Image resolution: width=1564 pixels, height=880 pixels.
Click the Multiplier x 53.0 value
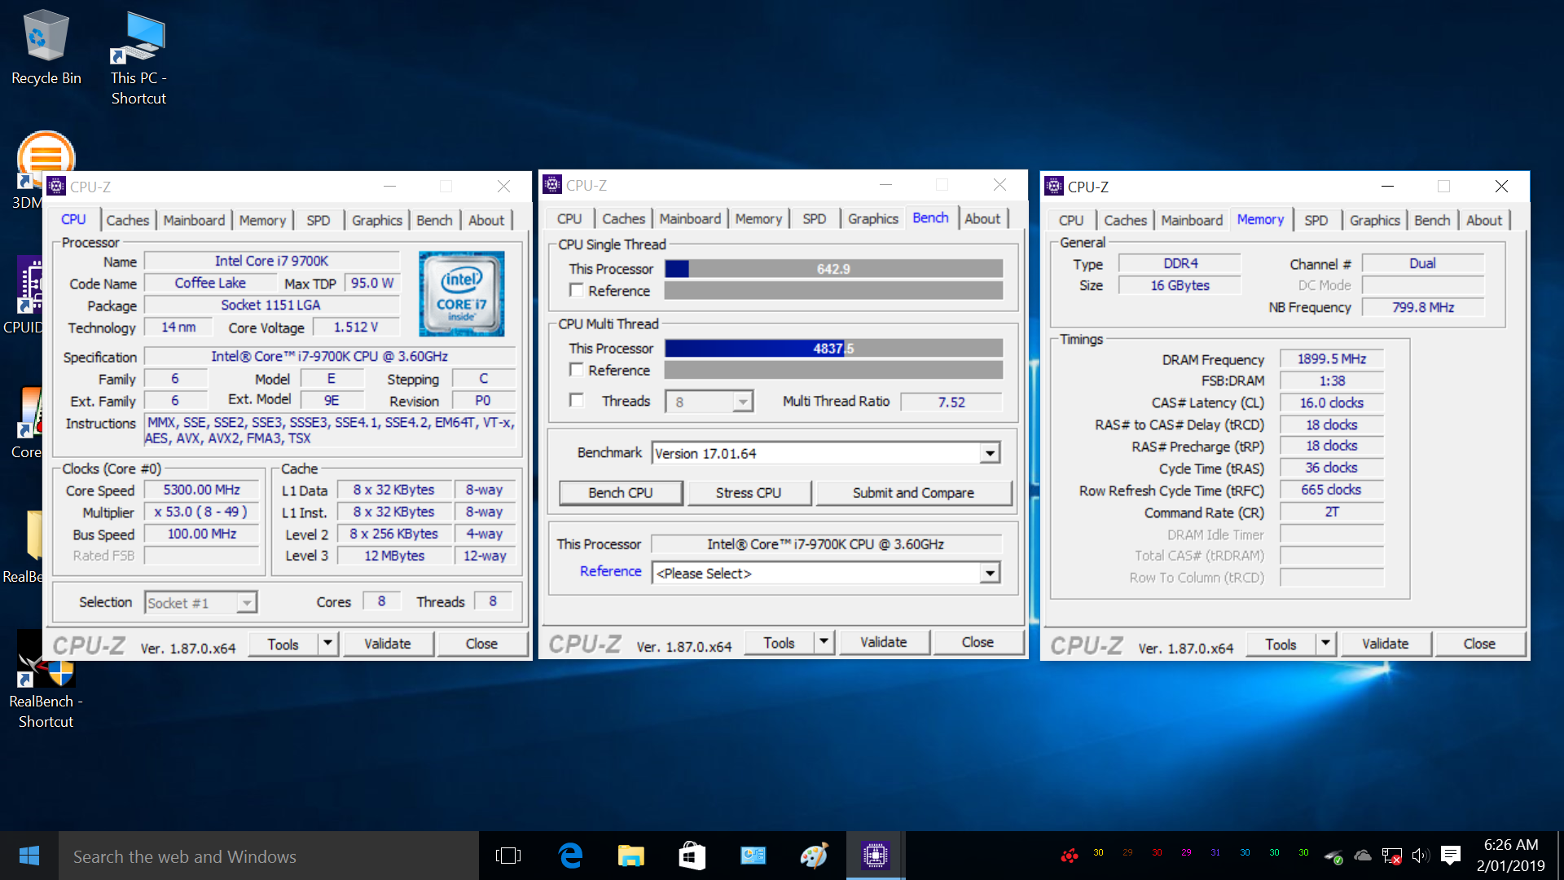click(x=201, y=512)
